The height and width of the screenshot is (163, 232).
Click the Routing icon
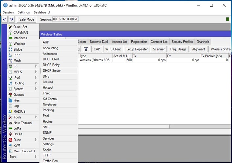point(11,83)
